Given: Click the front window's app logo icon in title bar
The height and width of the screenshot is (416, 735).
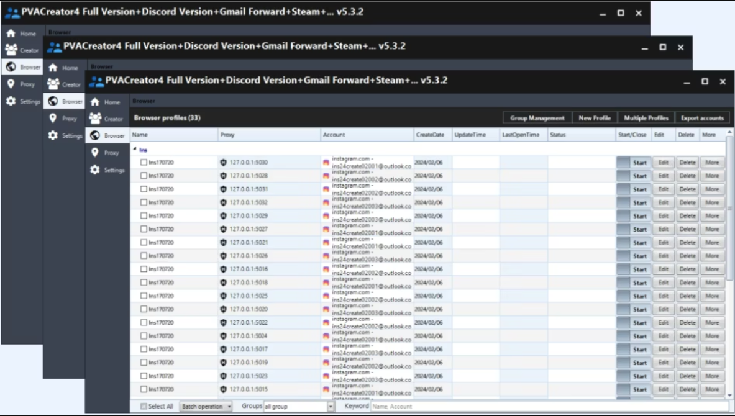Looking at the screenshot, I should click(x=96, y=81).
